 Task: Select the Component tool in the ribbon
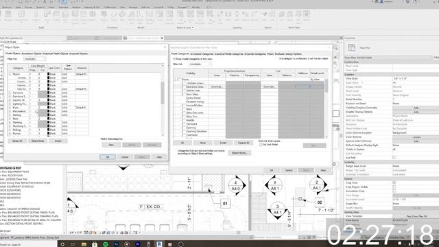21,16
